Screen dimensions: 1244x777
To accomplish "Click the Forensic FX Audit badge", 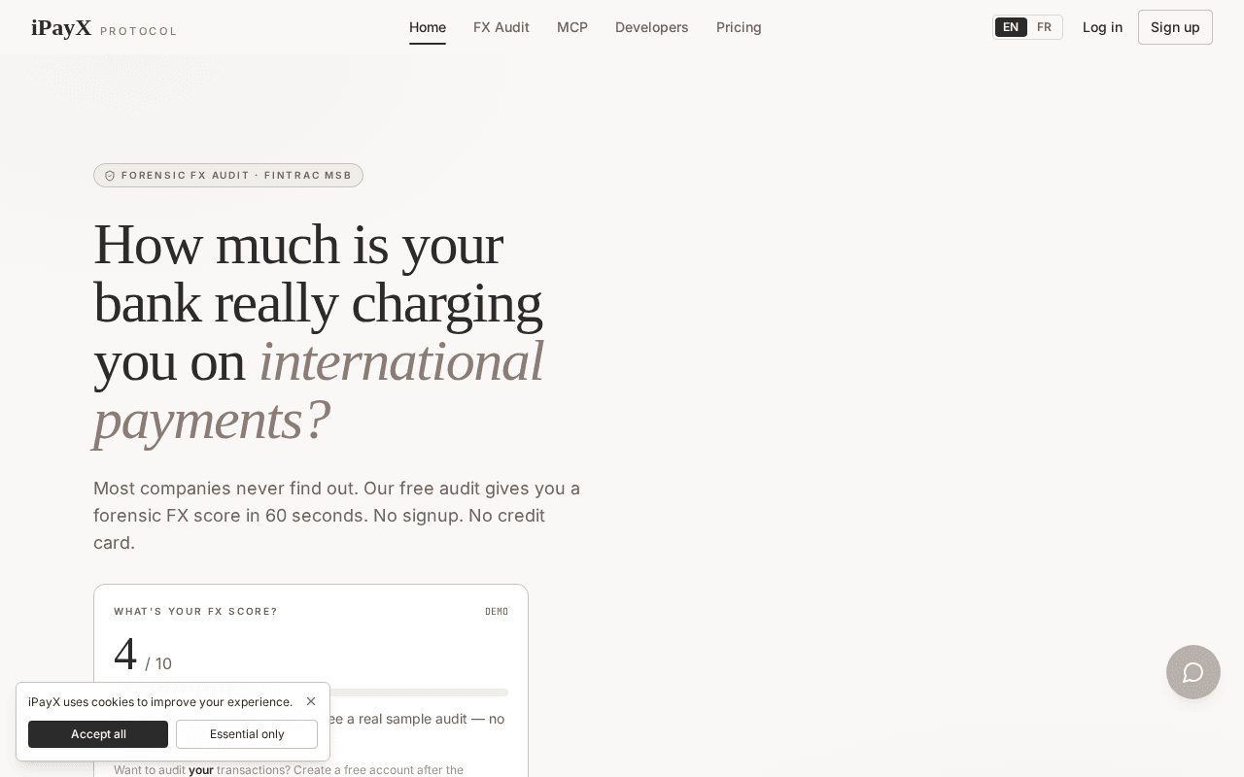I will click(228, 176).
